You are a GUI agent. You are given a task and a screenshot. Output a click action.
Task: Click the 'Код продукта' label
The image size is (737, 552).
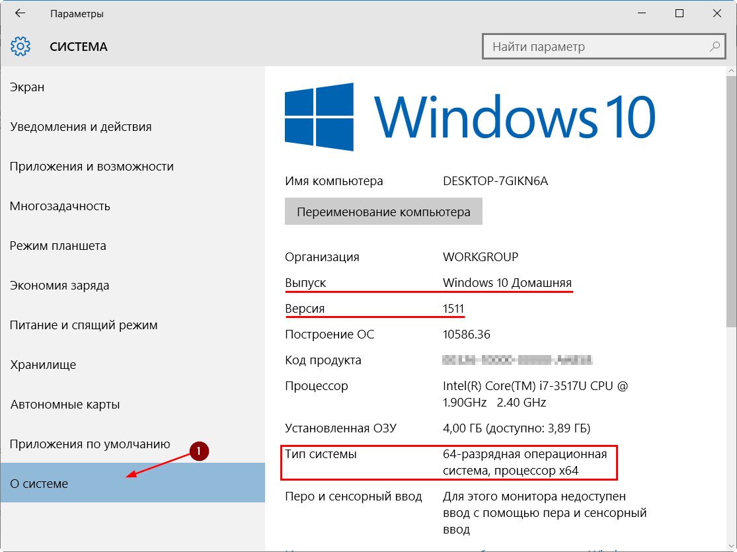click(x=323, y=361)
